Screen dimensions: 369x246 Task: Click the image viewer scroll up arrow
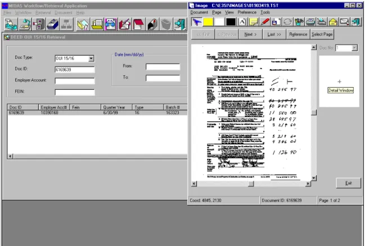(x=313, y=47)
